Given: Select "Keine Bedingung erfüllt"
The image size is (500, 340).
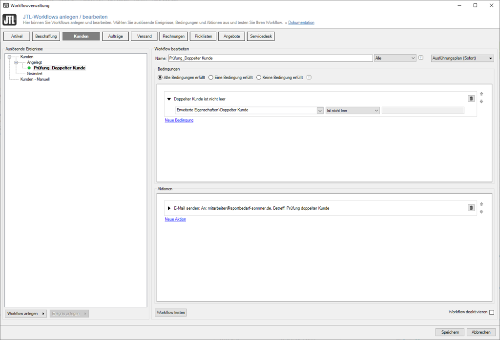Looking at the screenshot, I should coord(260,77).
